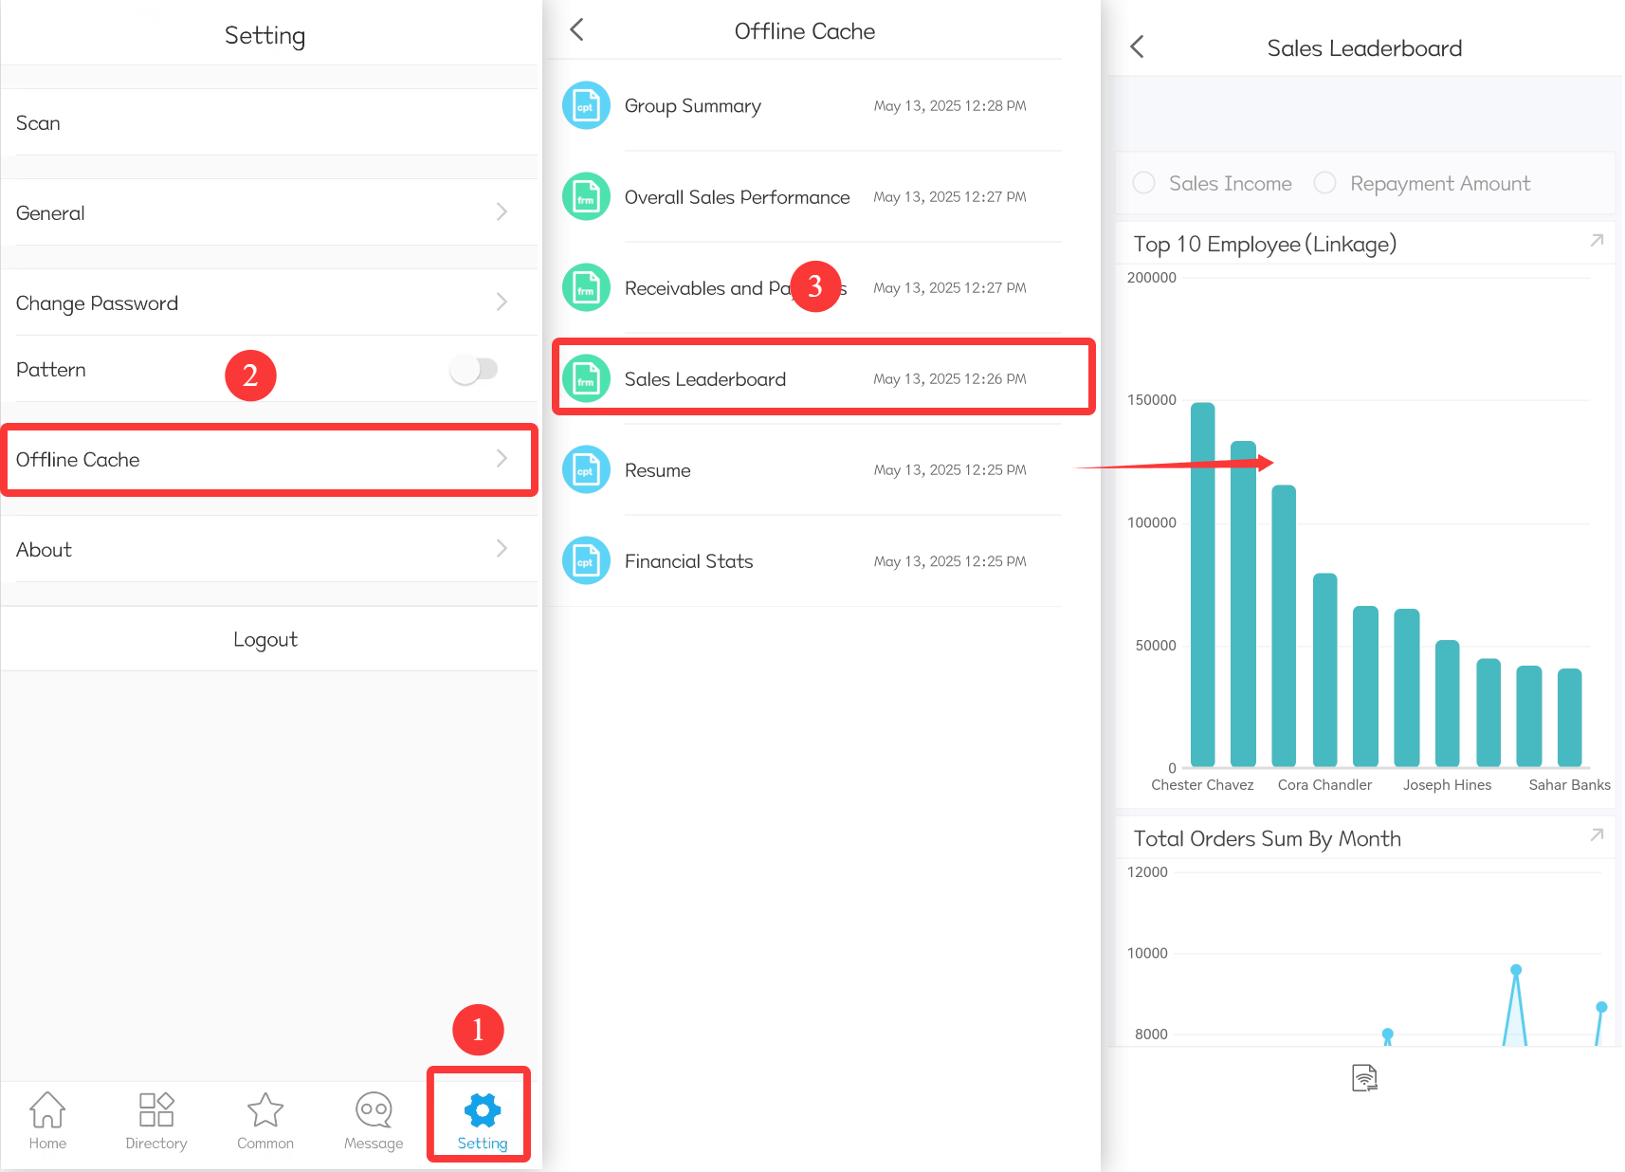Select the Sales Income radio button
The height and width of the screenshot is (1172, 1625).
click(1144, 182)
